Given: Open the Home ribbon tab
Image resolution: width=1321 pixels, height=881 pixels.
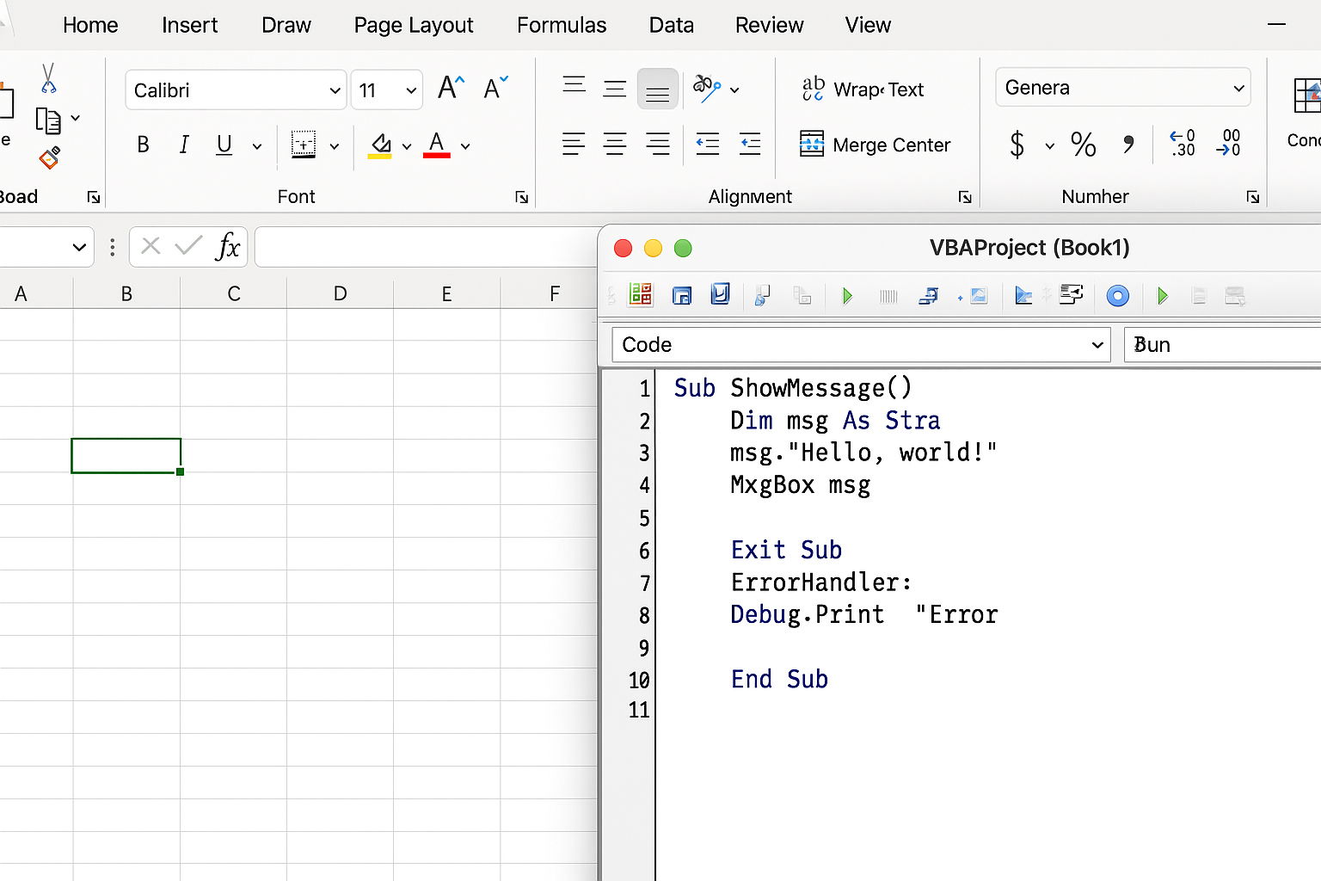Looking at the screenshot, I should click(90, 25).
